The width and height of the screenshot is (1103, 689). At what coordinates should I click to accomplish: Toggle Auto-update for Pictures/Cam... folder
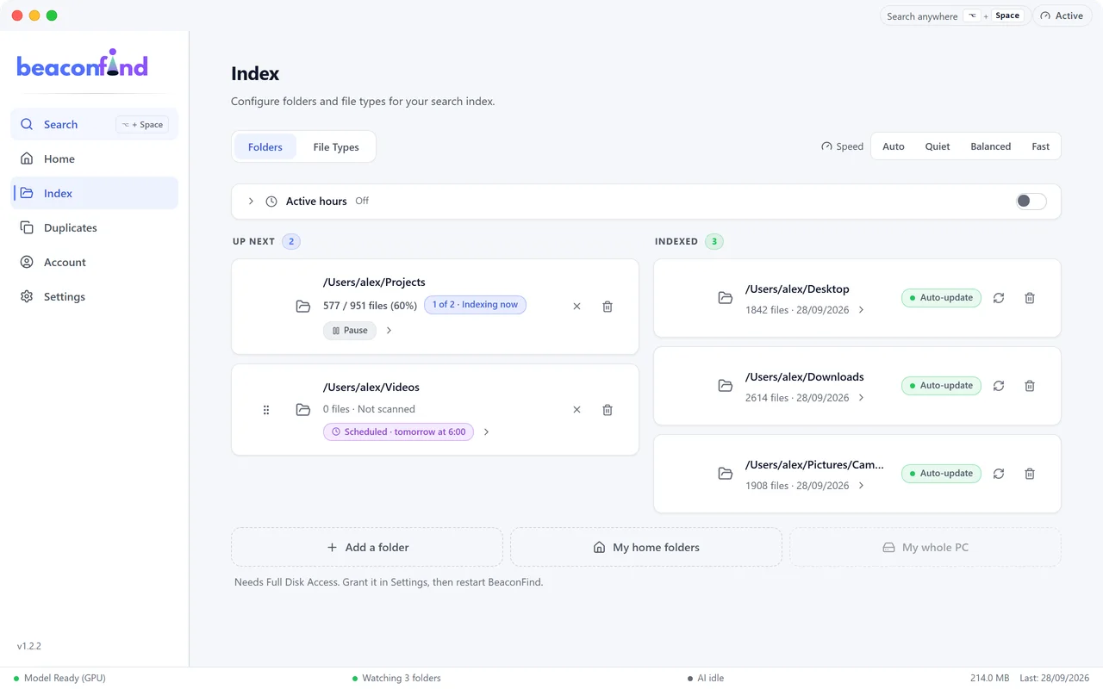tap(941, 474)
